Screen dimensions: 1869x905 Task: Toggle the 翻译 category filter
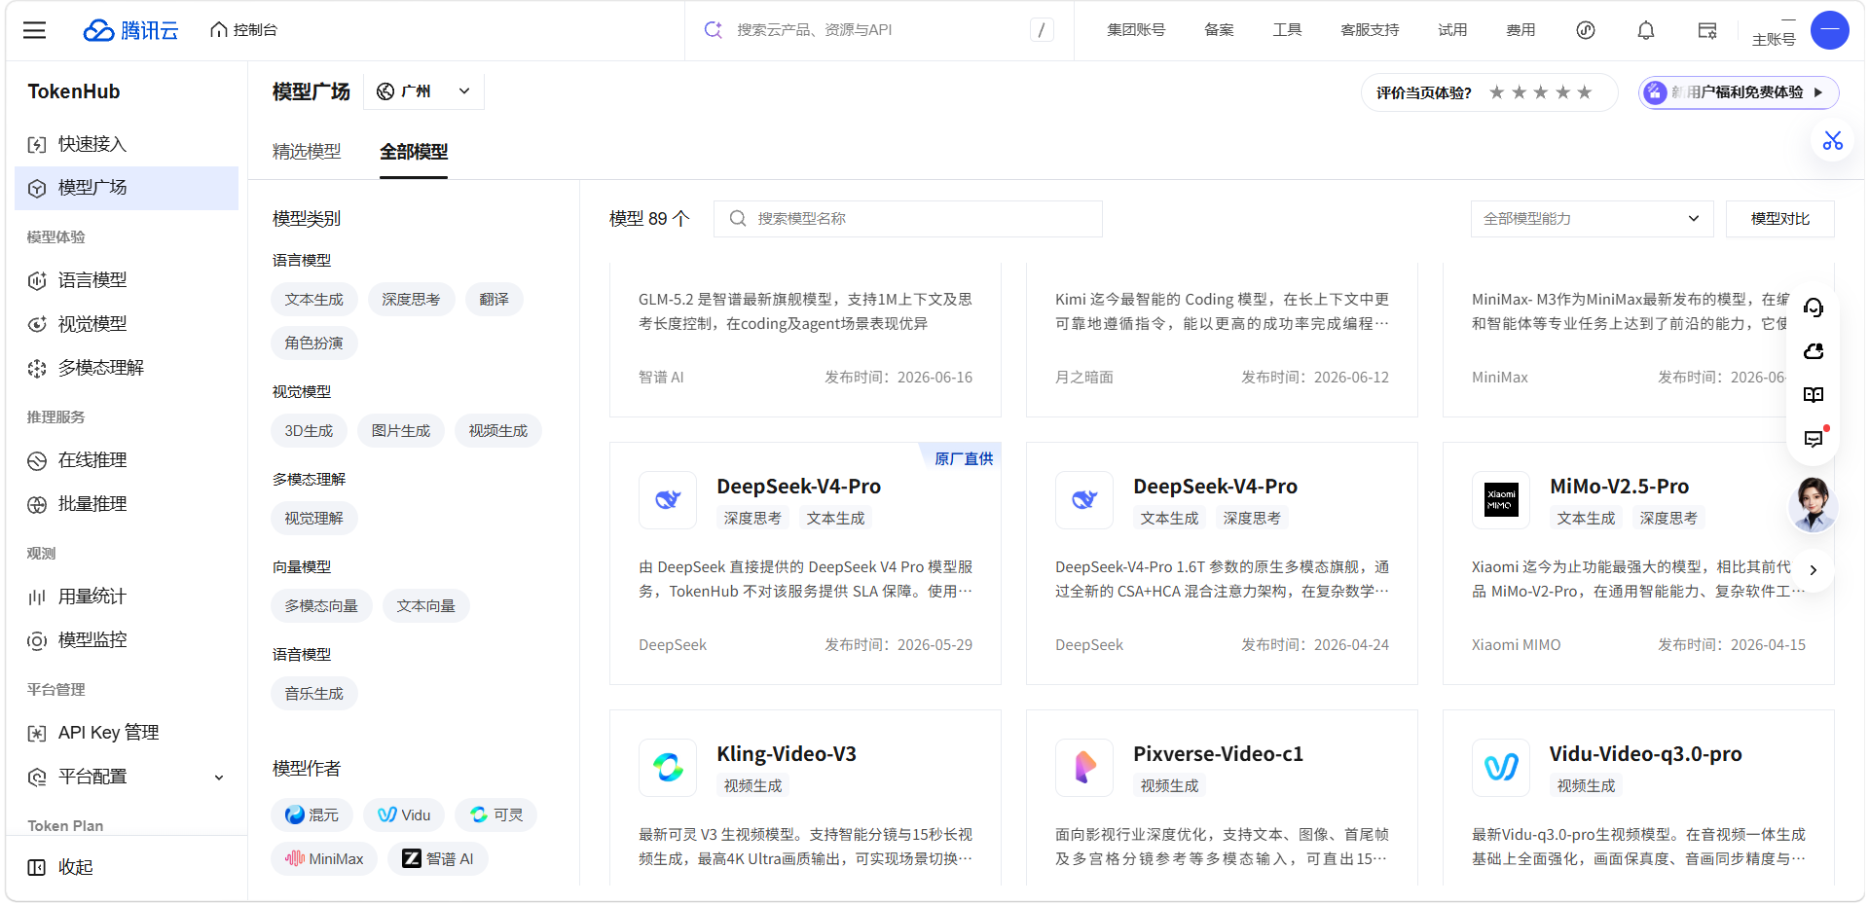494,300
